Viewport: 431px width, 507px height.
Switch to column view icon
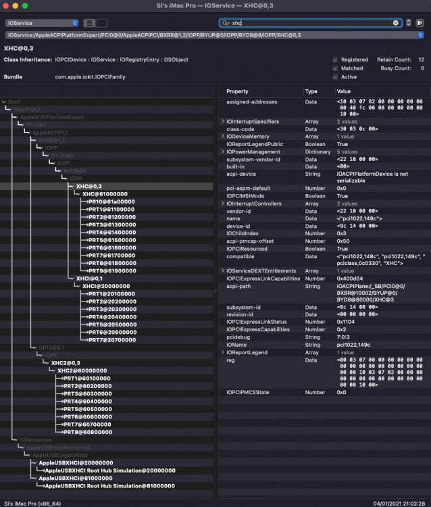tap(102, 23)
